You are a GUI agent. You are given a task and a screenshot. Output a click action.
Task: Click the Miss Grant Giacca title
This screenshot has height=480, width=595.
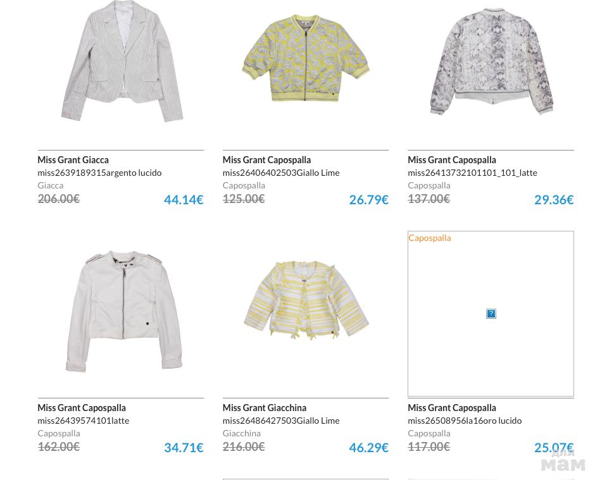[73, 160]
